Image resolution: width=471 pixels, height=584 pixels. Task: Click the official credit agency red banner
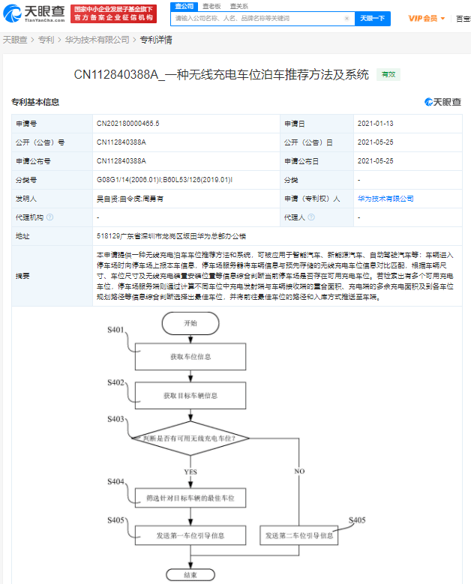(x=114, y=13)
